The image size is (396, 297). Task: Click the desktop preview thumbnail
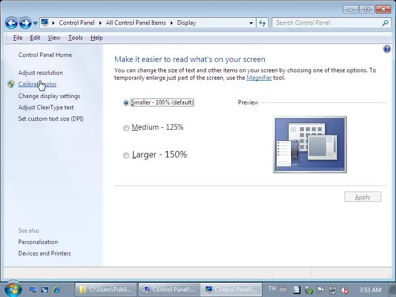click(310, 145)
